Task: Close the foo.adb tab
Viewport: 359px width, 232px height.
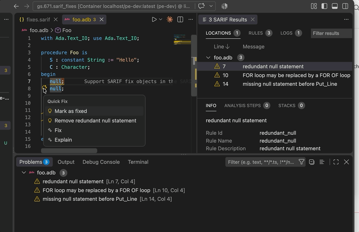Action: coord(102,20)
